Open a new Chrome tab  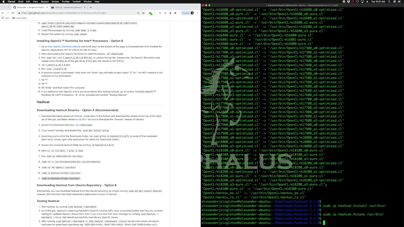tap(91, 7)
